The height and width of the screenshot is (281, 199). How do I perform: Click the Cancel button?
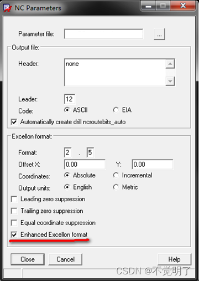pos(65,259)
